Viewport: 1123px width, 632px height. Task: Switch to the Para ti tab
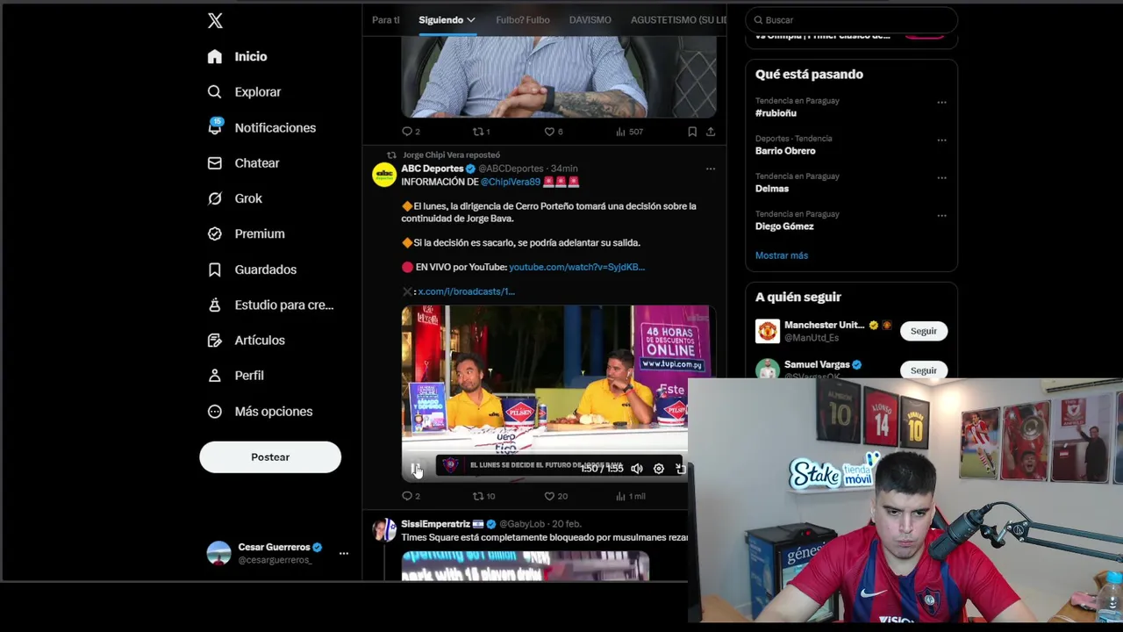tap(385, 20)
